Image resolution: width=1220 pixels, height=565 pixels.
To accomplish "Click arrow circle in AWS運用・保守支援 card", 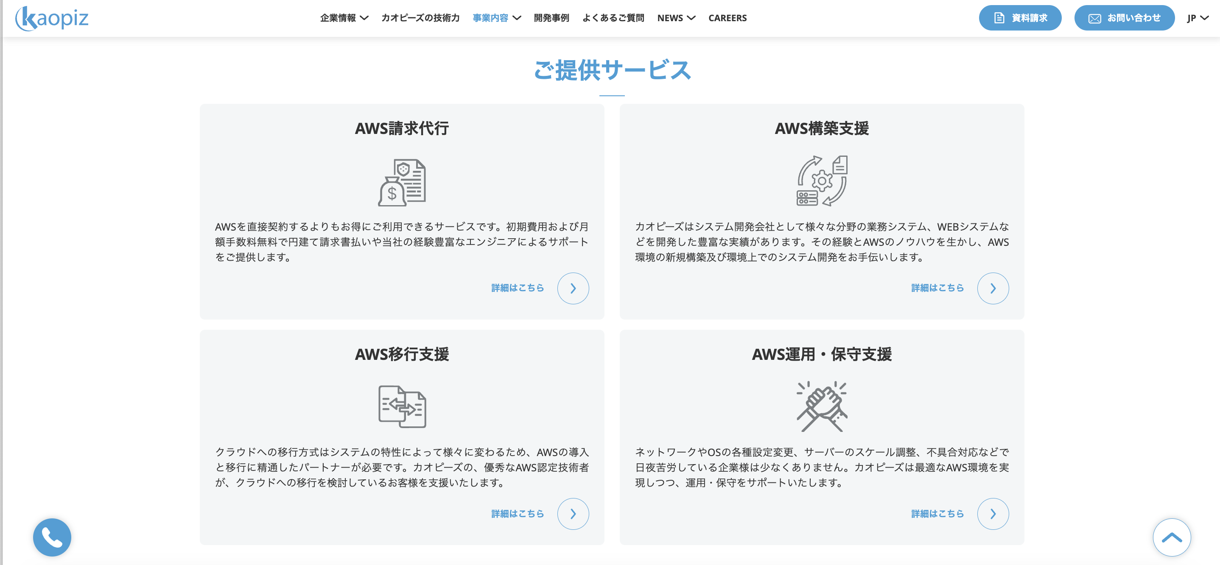I will tap(993, 514).
